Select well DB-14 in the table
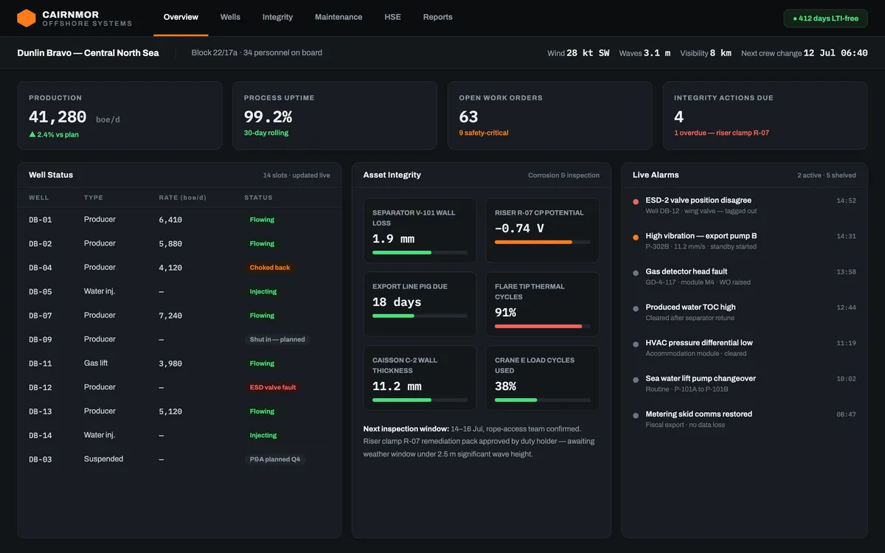Screen dimensions: 885x553 click(179, 435)
